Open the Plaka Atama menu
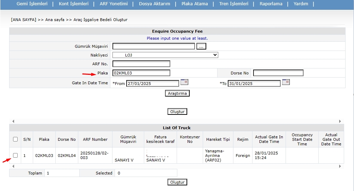Image resolution: width=354 pixels, height=191 pixels. (195, 4)
